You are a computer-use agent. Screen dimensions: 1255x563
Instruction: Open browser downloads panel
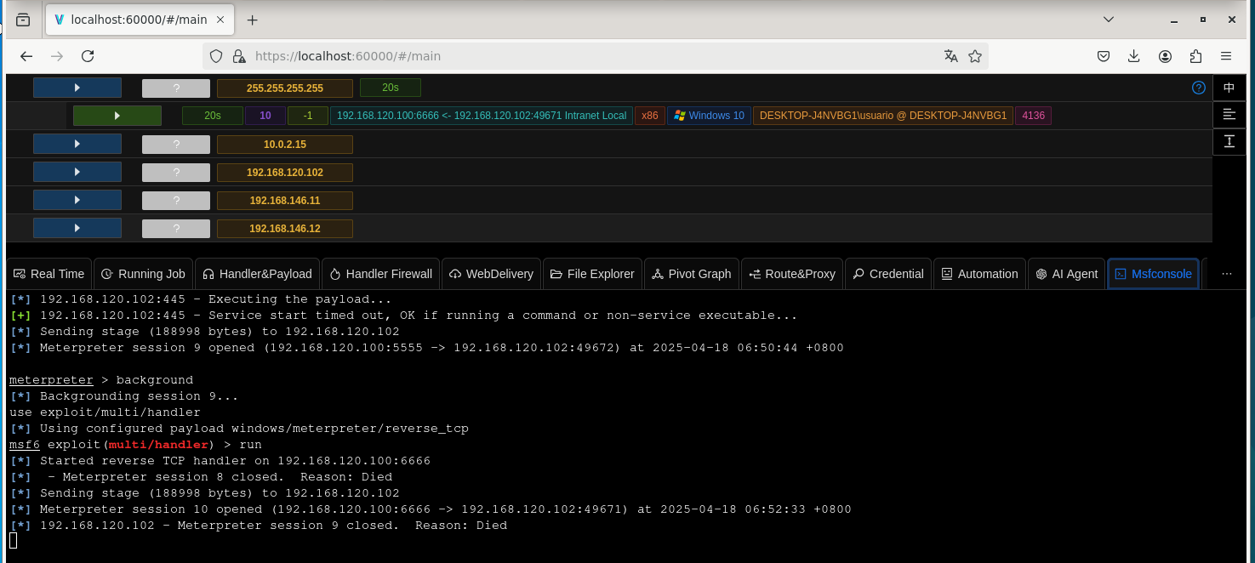[1133, 56]
